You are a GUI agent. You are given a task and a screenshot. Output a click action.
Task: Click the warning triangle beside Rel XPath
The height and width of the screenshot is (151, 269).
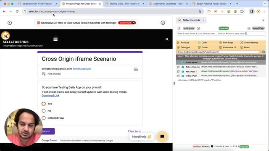point(196,72)
